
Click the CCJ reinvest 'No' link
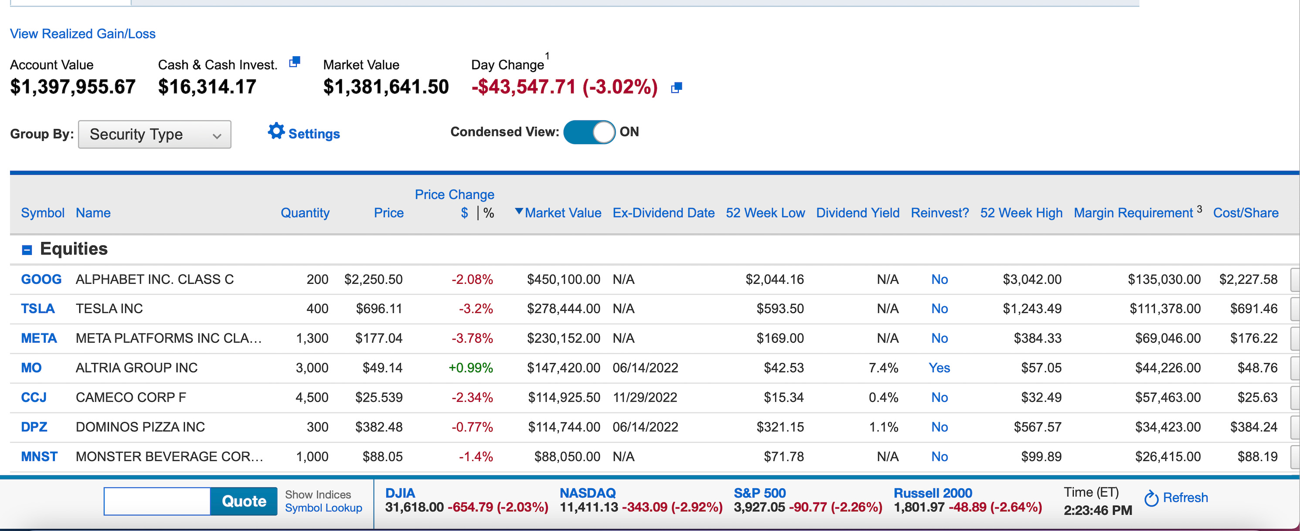tap(939, 398)
